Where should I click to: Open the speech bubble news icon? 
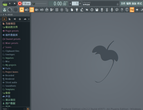pos(117,10)
